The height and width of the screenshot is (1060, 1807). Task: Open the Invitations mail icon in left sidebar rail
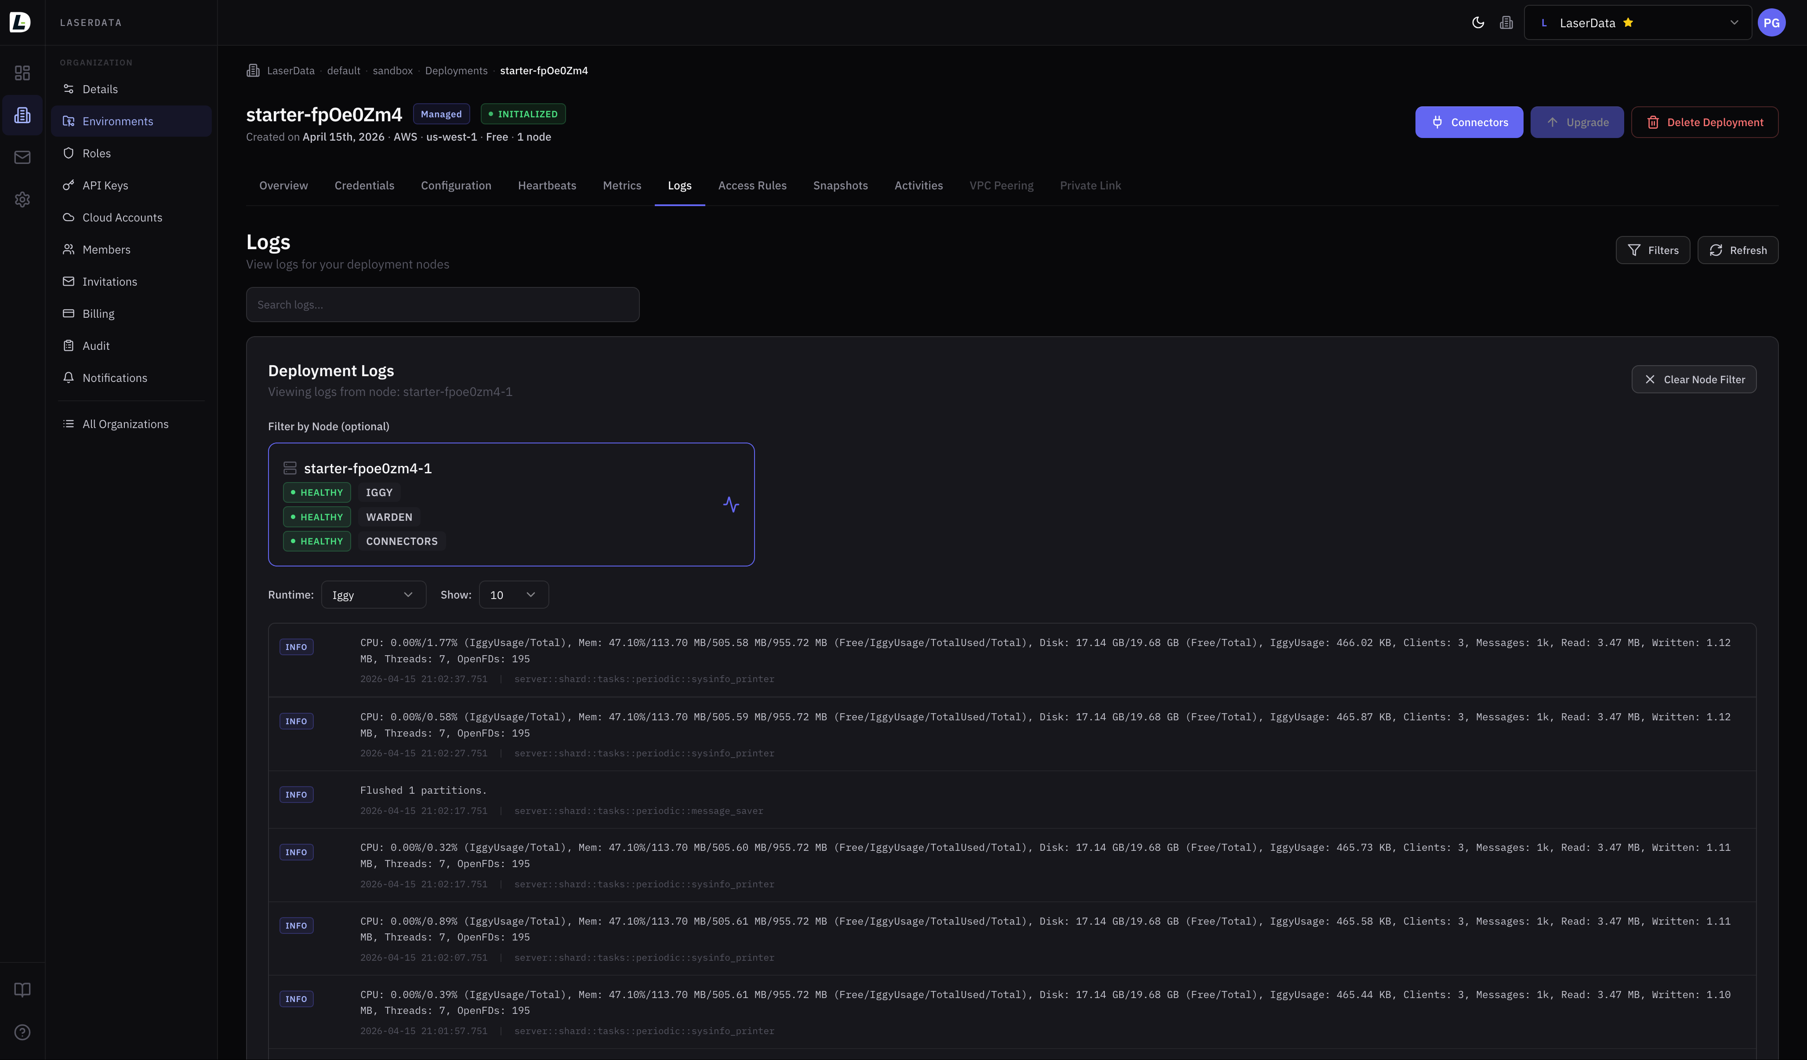pos(22,157)
